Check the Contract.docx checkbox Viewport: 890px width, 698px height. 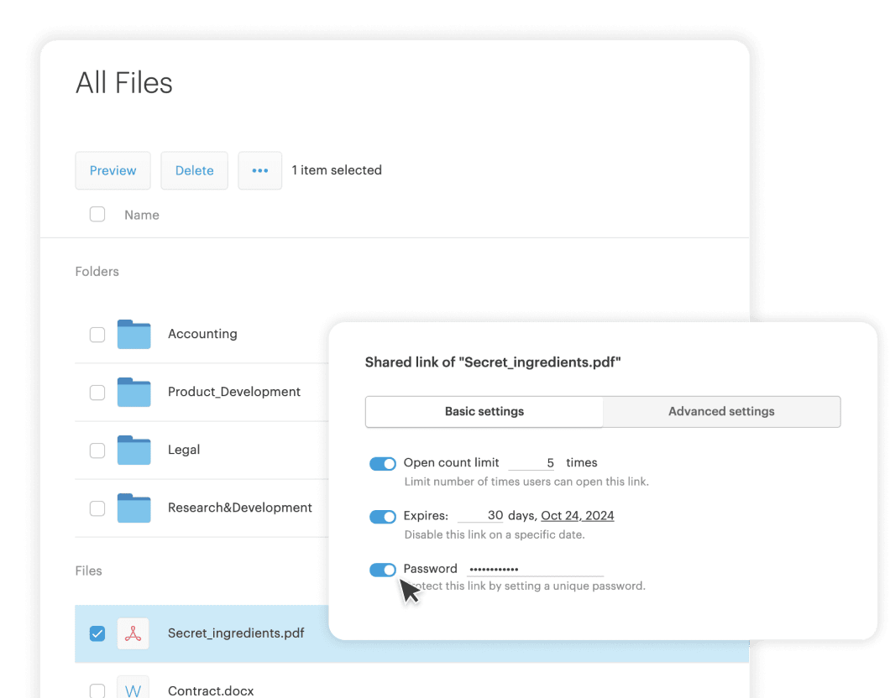pos(97,690)
